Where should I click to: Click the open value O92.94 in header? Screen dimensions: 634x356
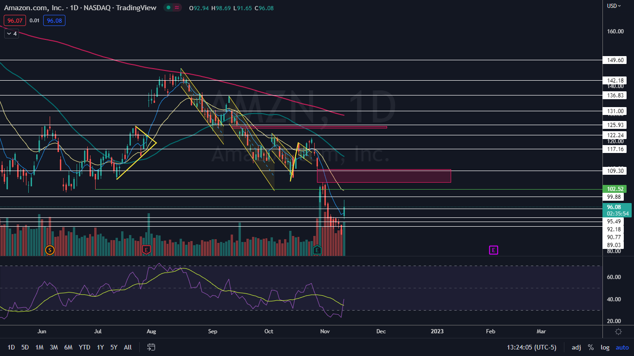[199, 7]
